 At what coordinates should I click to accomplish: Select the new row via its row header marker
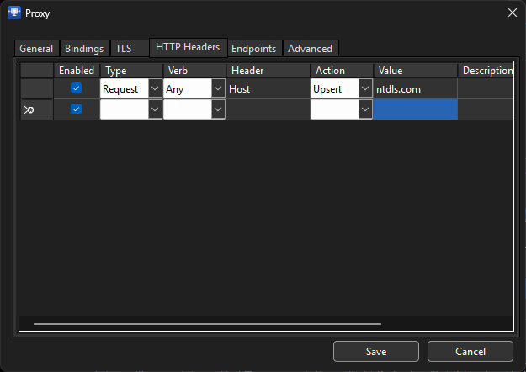pyautogui.click(x=36, y=109)
